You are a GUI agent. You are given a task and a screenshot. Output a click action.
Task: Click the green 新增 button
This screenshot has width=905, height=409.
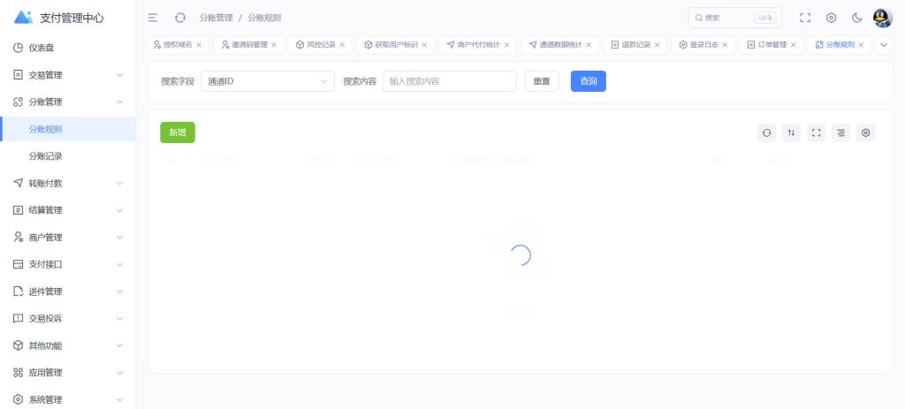(178, 133)
